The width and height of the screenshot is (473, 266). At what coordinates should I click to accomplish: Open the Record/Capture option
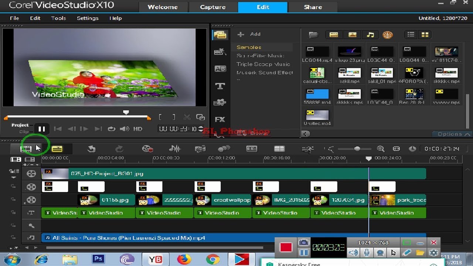(147, 149)
